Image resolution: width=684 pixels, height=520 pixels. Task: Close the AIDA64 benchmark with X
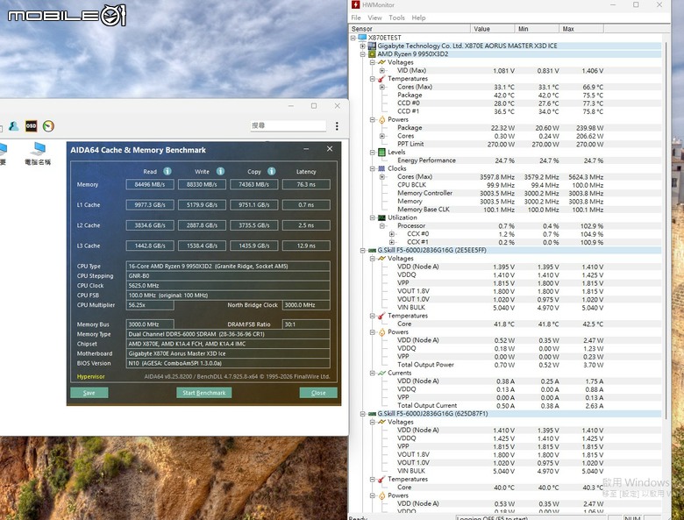coord(330,149)
